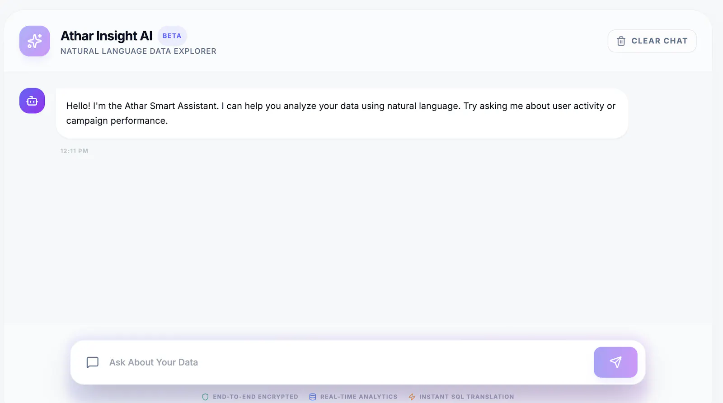Click the Instant SQL Translation label
Image resolution: width=723 pixels, height=403 pixels.
pos(467,397)
